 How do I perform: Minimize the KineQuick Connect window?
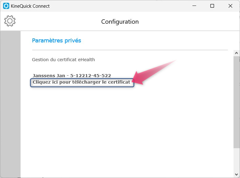(x=194, y=6)
